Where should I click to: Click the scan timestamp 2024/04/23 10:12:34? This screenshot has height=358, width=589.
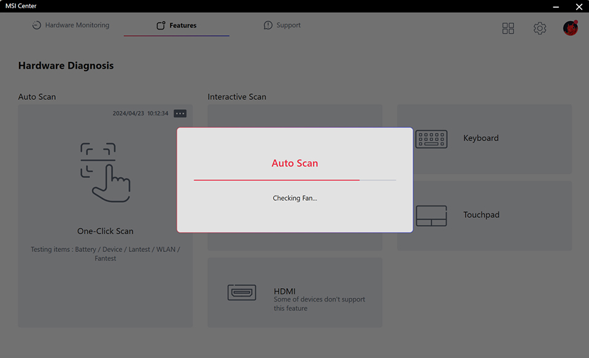141,113
